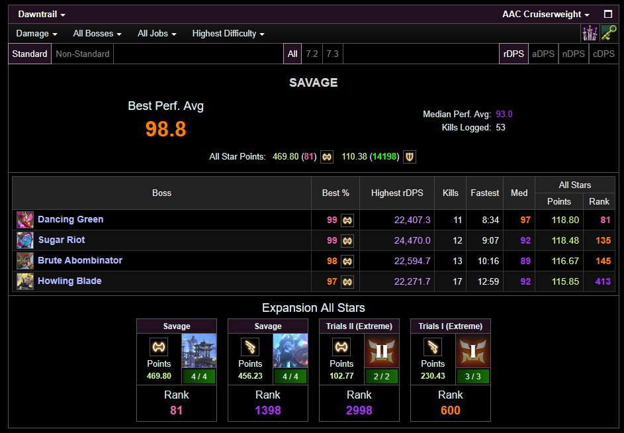Viewport: 624px width, 433px height.
Task: Click the job icon in Dancing Green row
Action: coord(347,220)
